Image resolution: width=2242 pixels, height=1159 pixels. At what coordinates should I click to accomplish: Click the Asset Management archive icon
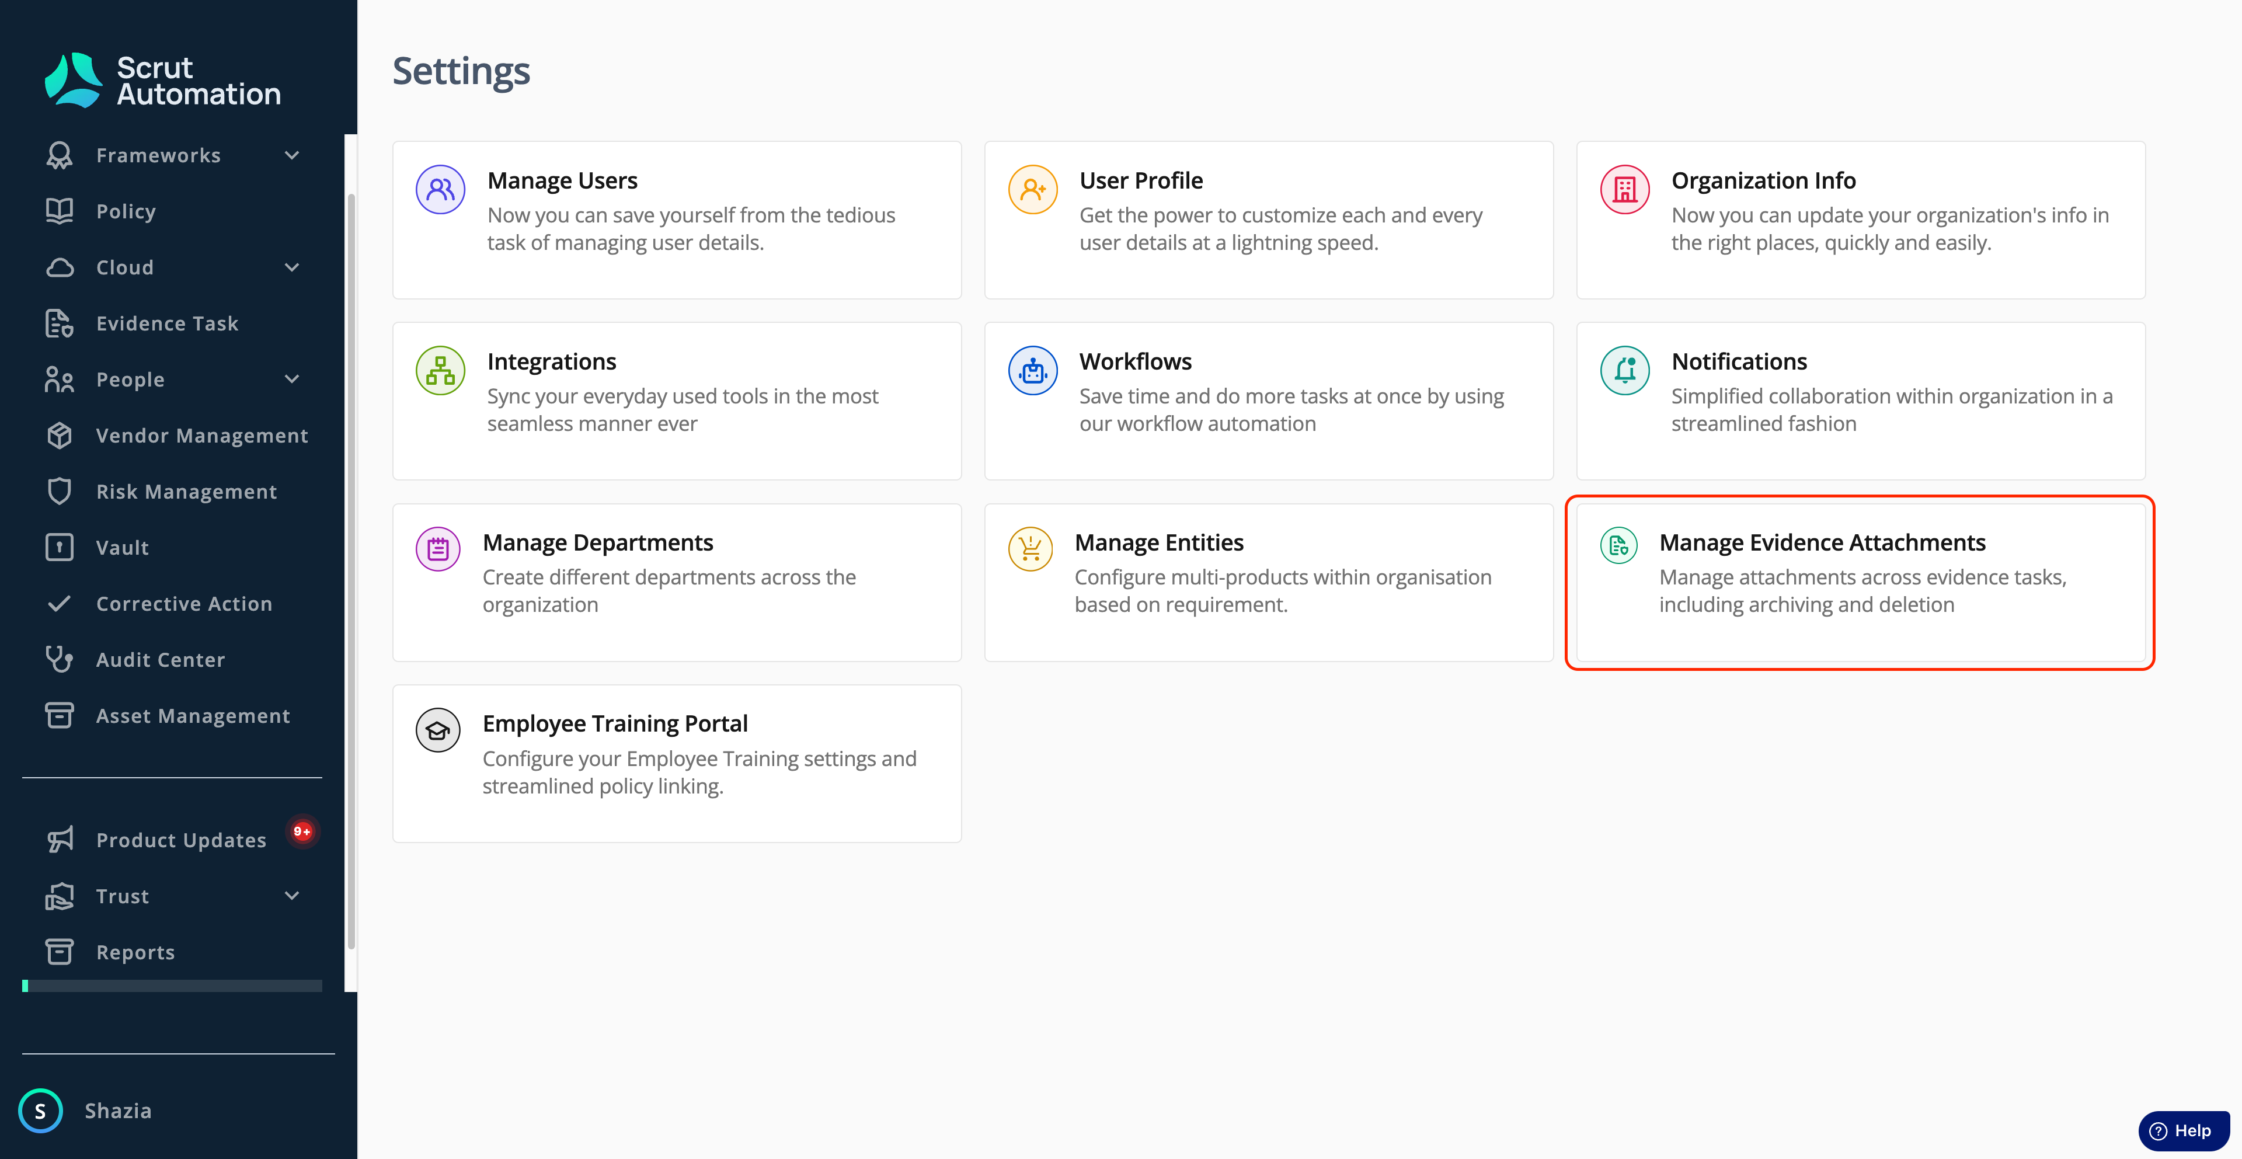point(59,715)
